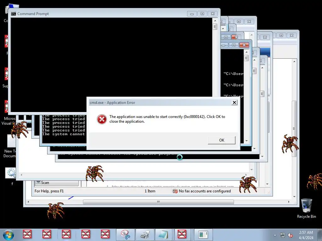Click the front Command Prompt scrollbar up arrow
The width and height of the screenshot is (322, 241).
pos(215,21)
